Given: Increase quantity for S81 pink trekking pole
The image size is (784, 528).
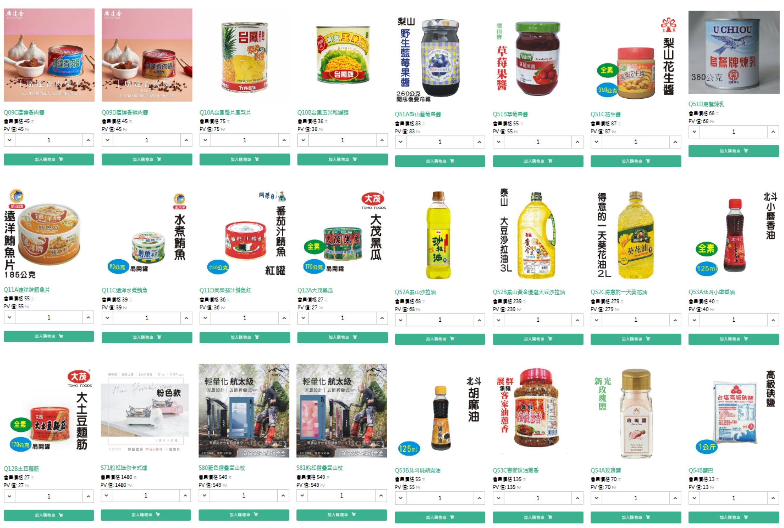Looking at the screenshot, I should click(381, 495).
